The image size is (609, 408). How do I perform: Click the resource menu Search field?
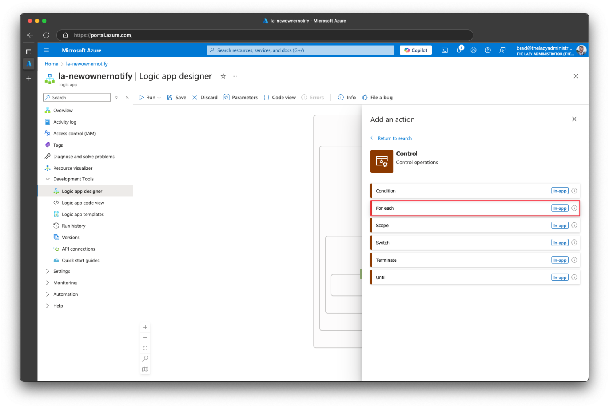tap(77, 98)
